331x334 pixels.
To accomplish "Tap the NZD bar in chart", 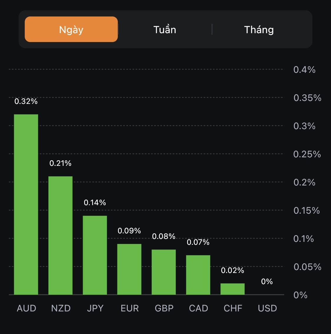I will click(60, 235).
